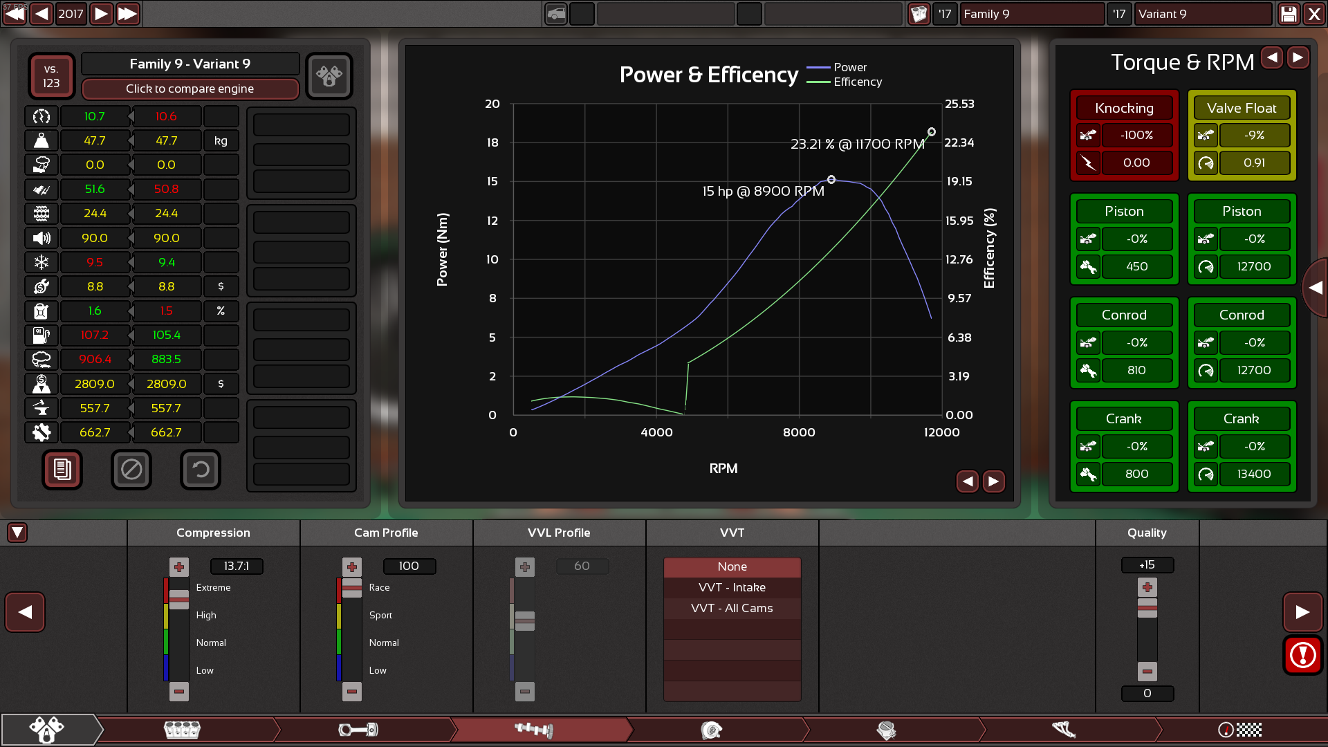Open the test checkered flag tab at the bottom
The width and height of the screenshot is (1328, 747).
coord(1240,730)
